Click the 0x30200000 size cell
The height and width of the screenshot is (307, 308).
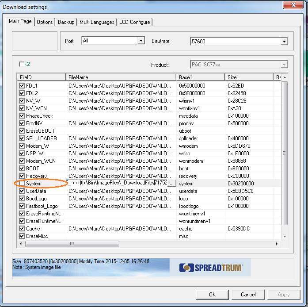click(x=241, y=183)
